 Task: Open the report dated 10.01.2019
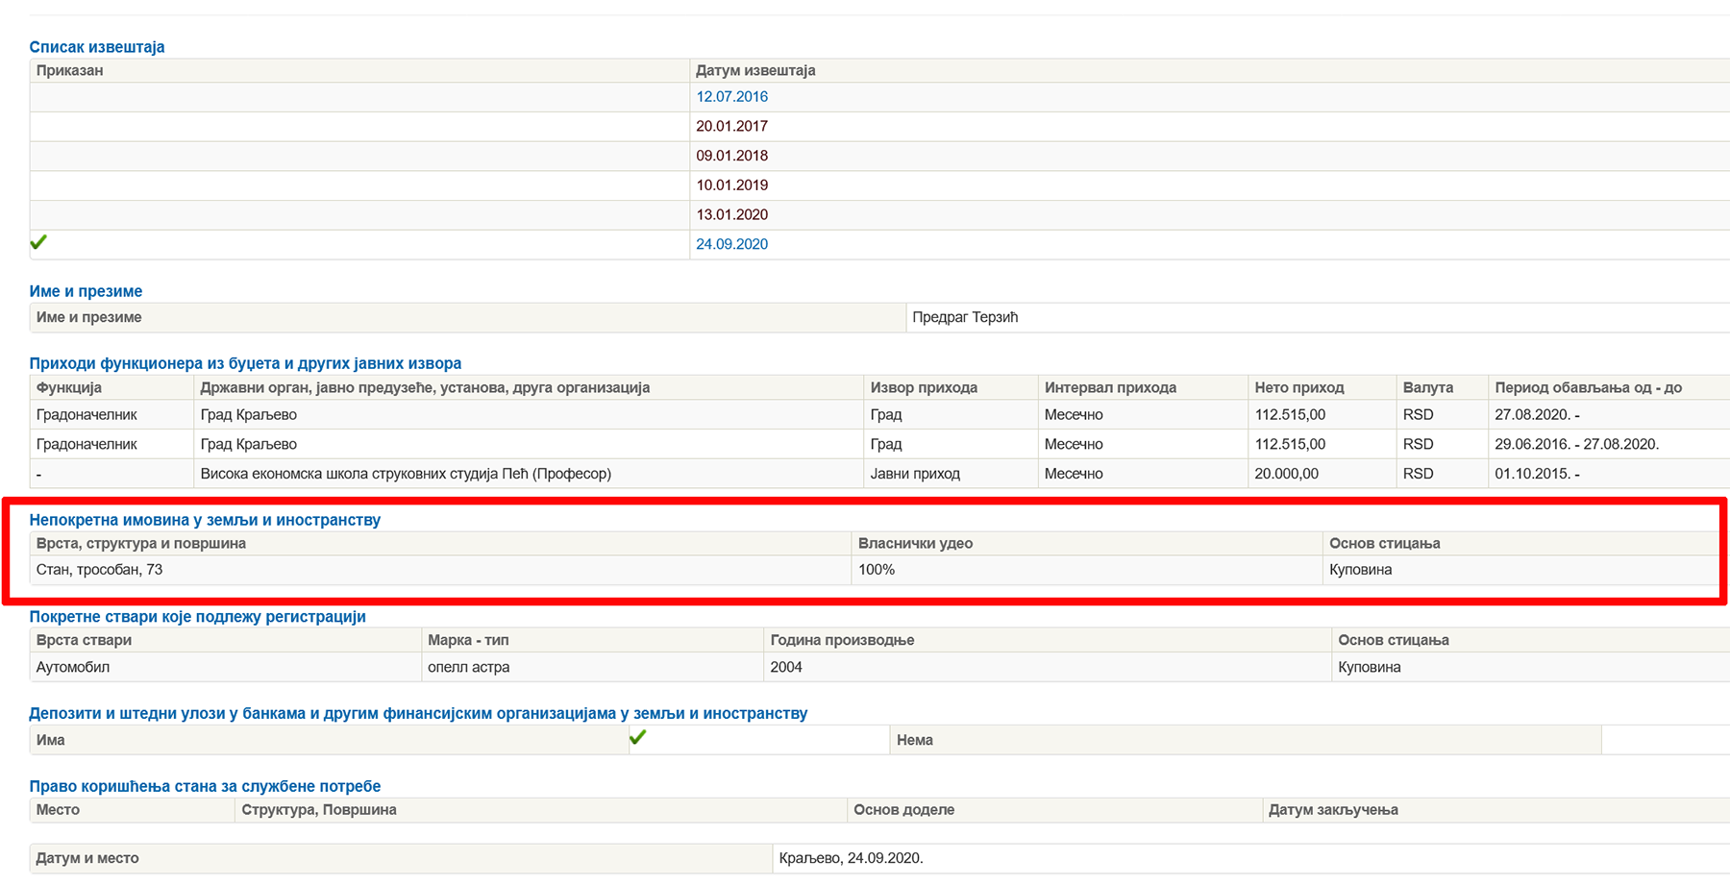coord(731,185)
